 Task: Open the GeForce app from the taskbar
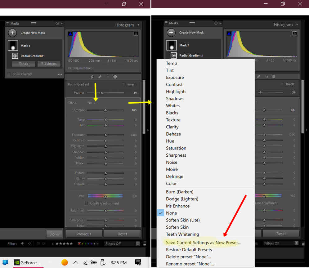[x=28, y=262]
